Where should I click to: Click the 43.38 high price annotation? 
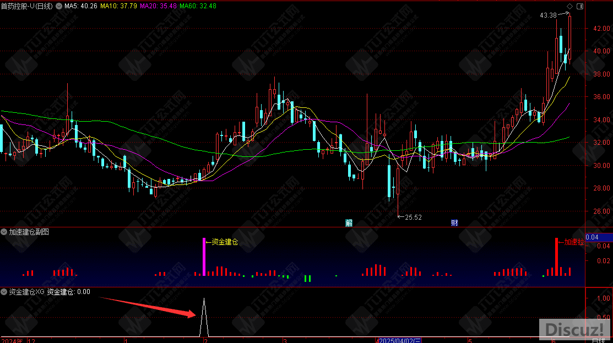pos(549,15)
